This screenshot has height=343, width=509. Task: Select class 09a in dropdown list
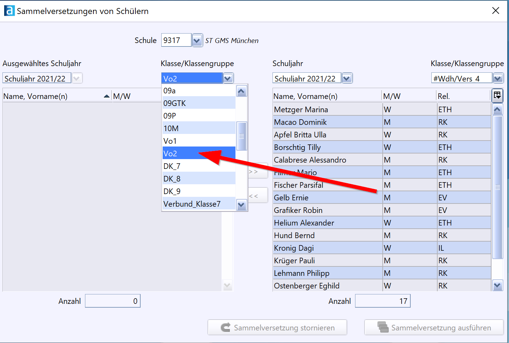[199, 91]
